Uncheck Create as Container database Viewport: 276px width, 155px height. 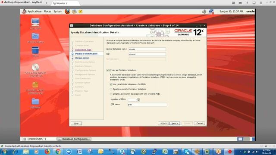pyautogui.click(x=107, y=70)
